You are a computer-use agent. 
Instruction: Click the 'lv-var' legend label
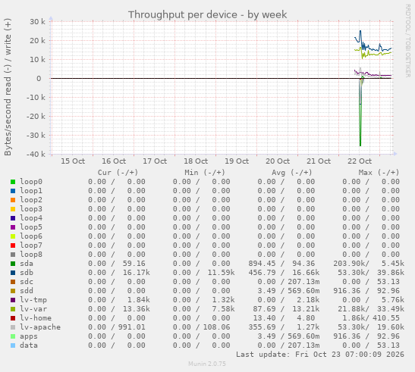click(33, 309)
